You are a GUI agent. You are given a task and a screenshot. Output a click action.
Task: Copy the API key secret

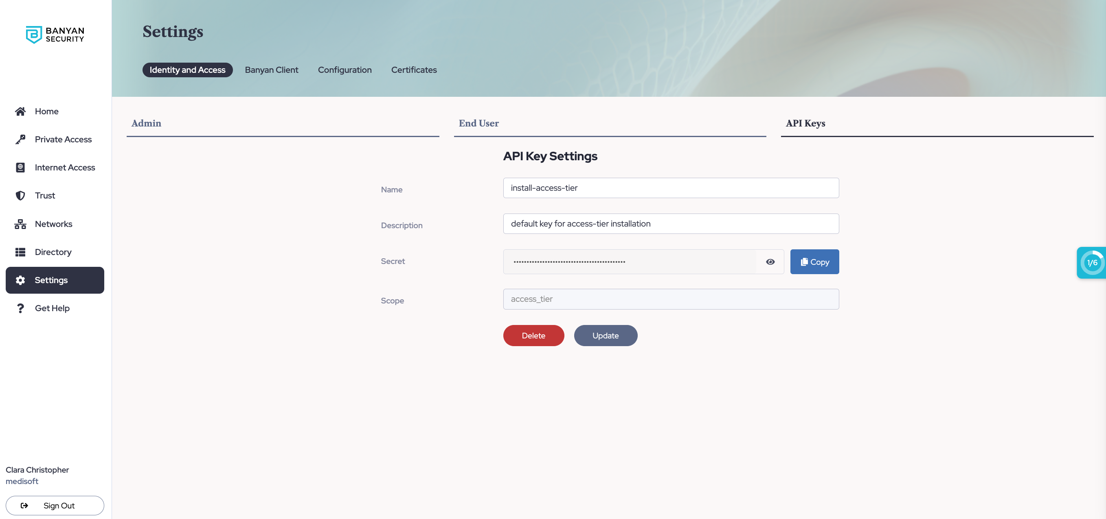tap(814, 262)
